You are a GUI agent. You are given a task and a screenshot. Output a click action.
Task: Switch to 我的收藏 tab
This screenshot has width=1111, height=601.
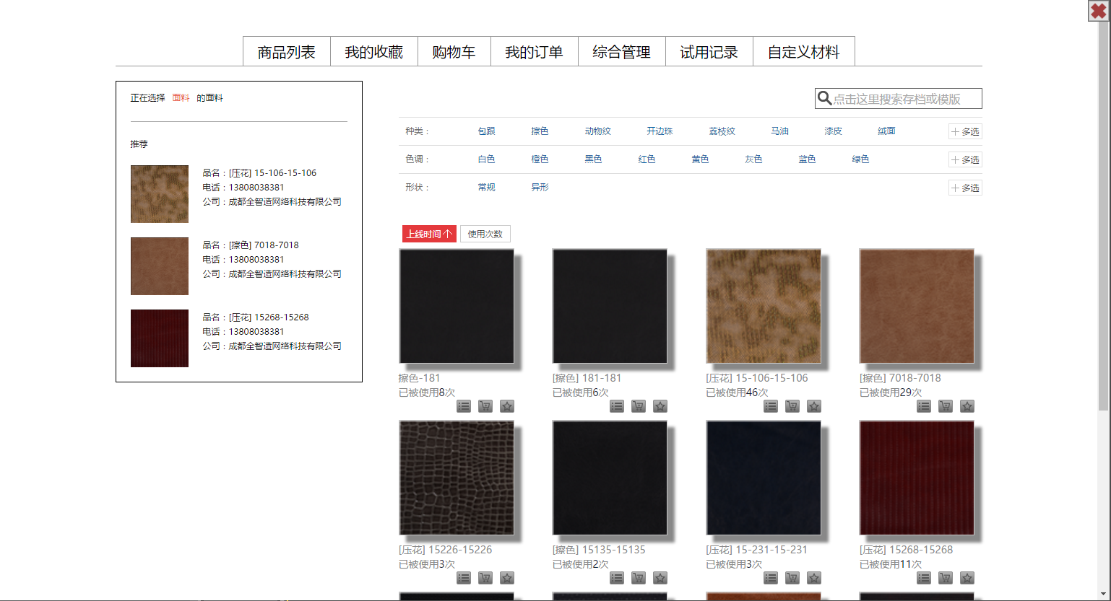[x=373, y=52]
